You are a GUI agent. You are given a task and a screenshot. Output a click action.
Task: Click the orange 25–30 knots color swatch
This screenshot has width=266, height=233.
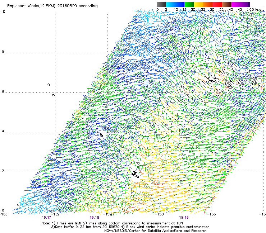click(x=208, y=4)
